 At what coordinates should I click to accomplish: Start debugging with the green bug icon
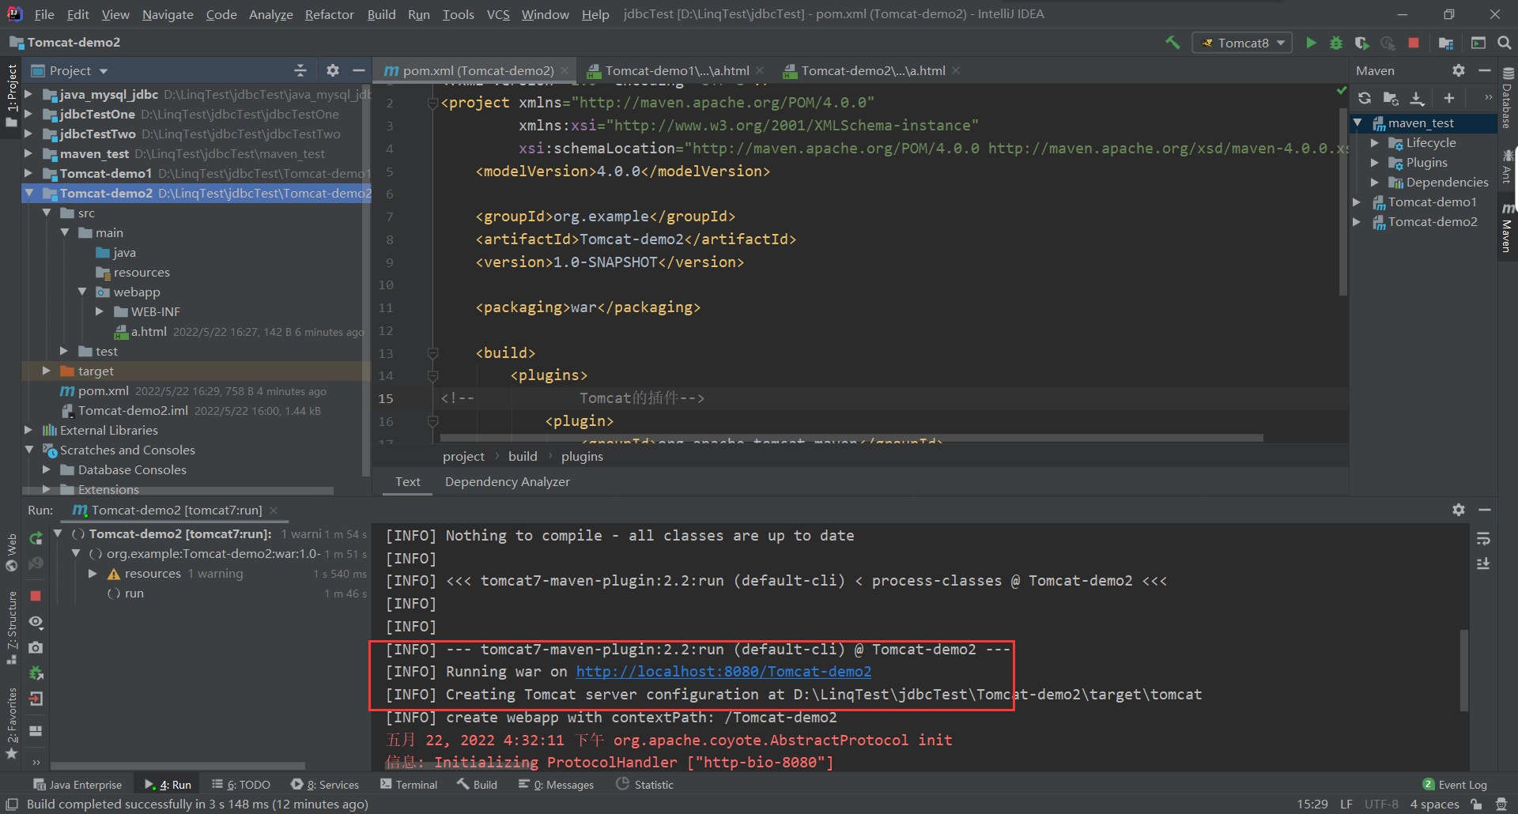coord(1336,43)
